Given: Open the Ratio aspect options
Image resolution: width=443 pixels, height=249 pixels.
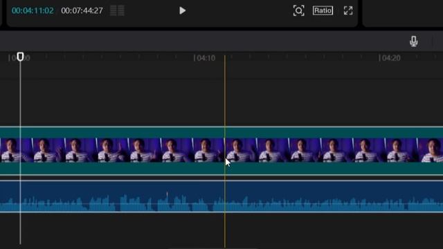Looking at the screenshot, I should click(323, 11).
